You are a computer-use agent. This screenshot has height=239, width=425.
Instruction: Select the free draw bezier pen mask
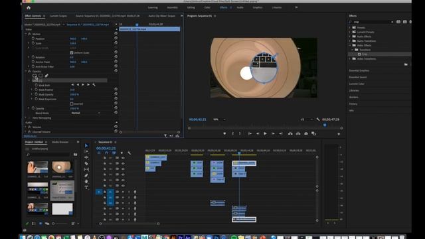46,76
